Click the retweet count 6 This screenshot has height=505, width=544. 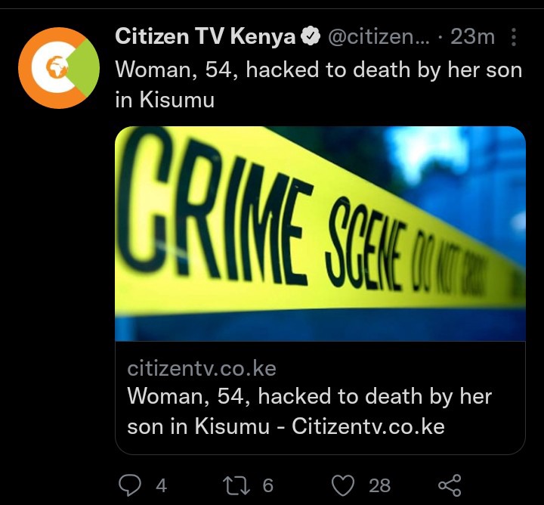click(x=267, y=485)
